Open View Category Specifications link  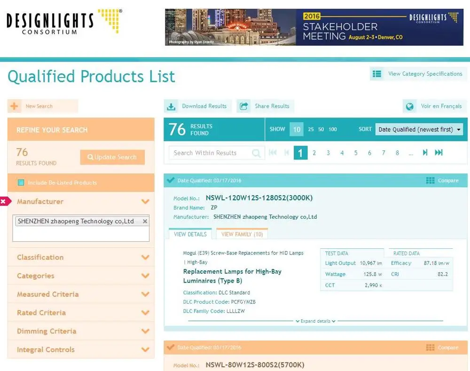click(x=425, y=74)
